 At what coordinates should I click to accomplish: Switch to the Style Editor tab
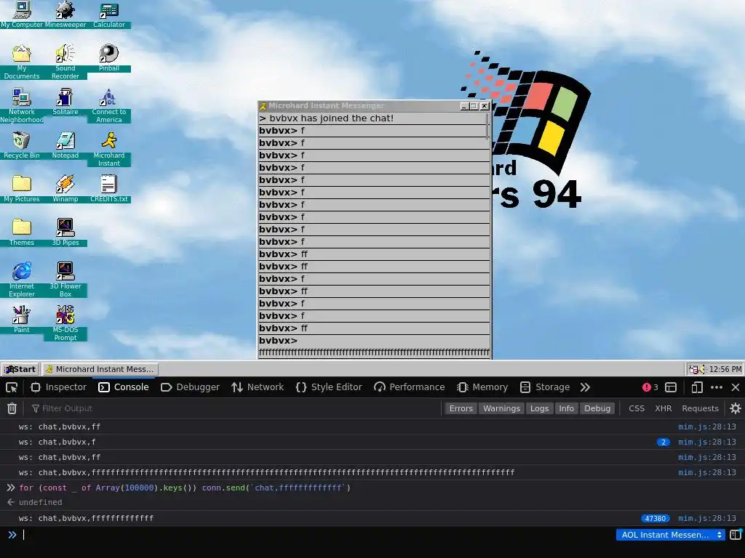[329, 387]
